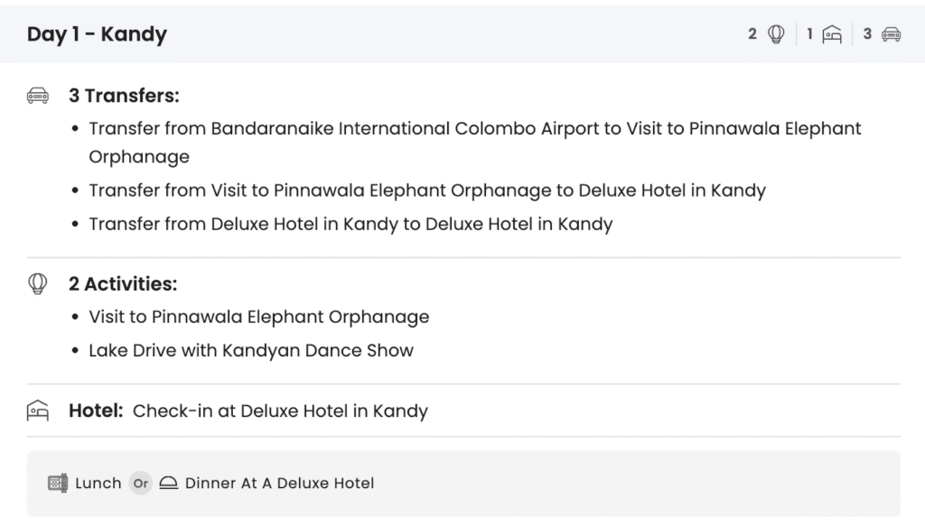Click the Lunch meal label

(98, 484)
